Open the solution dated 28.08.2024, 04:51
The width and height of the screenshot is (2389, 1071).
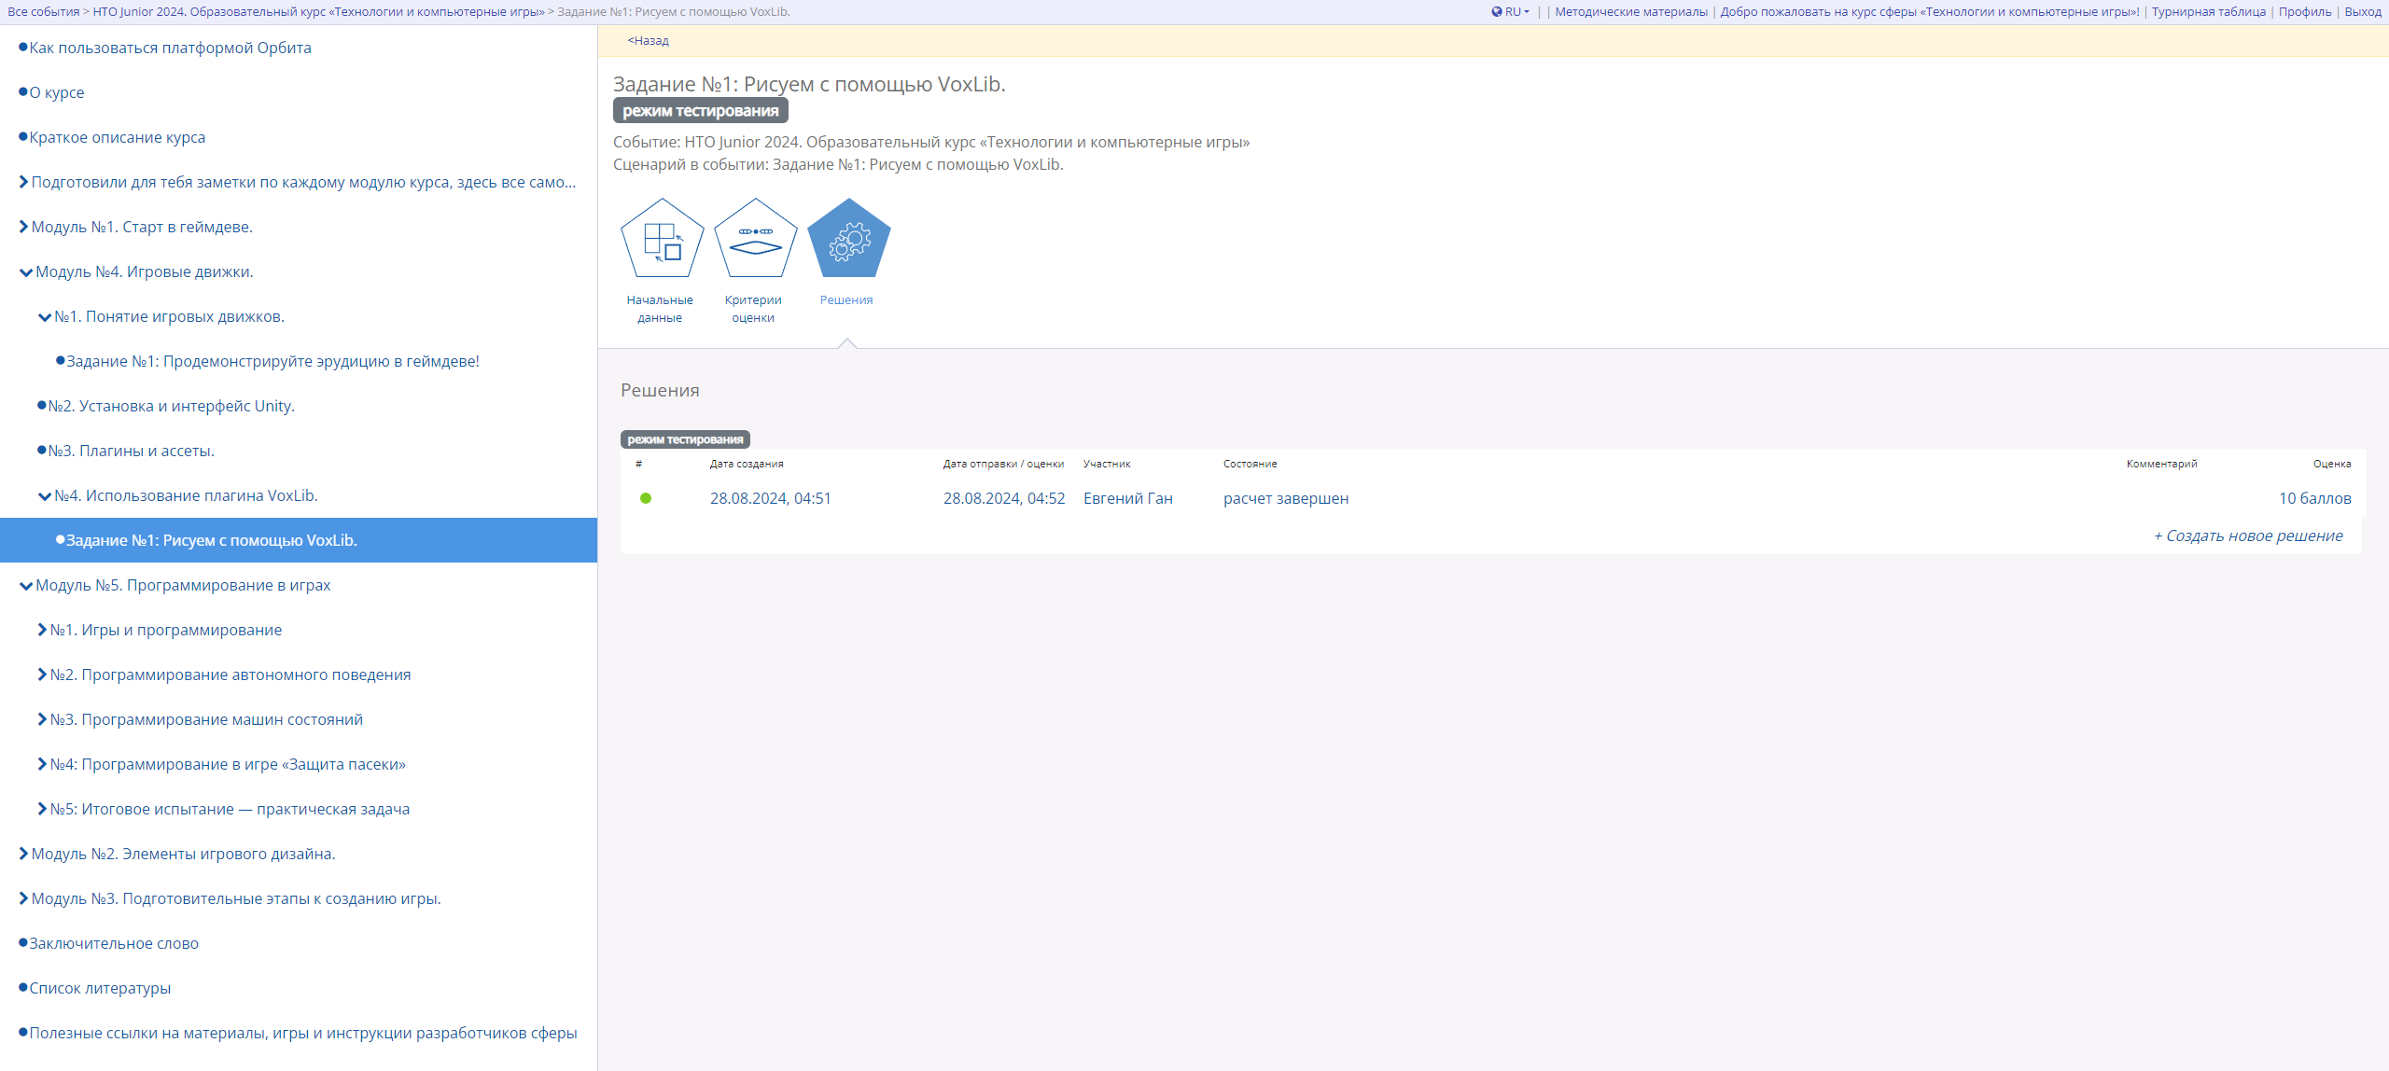click(770, 498)
